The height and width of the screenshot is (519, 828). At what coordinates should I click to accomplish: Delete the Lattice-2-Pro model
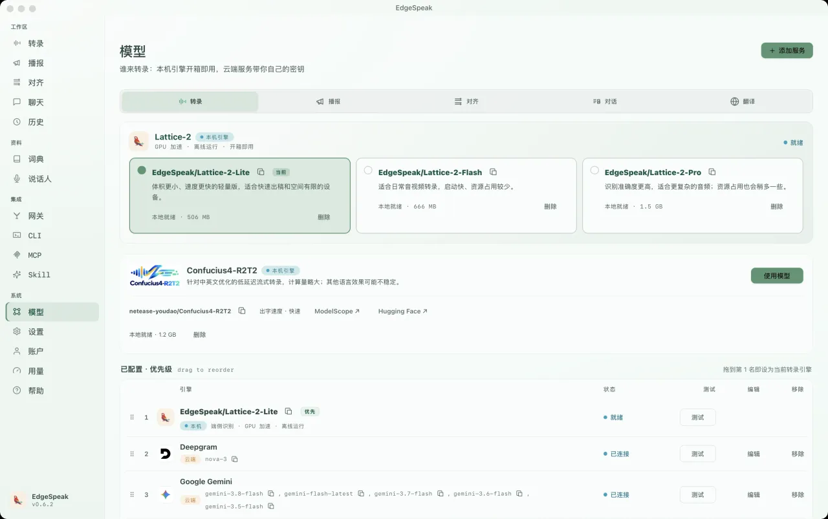coord(777,207)
